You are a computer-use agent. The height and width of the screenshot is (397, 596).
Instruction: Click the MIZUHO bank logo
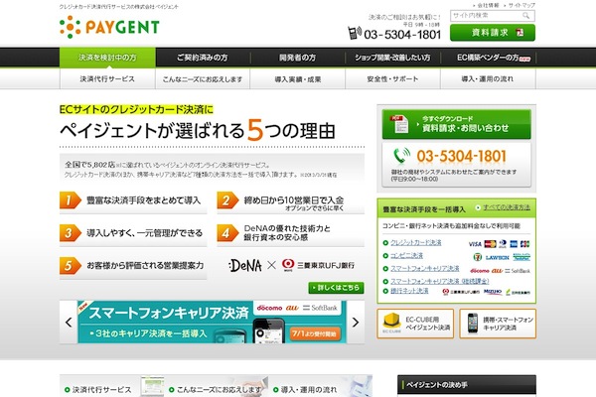[493, 292]
